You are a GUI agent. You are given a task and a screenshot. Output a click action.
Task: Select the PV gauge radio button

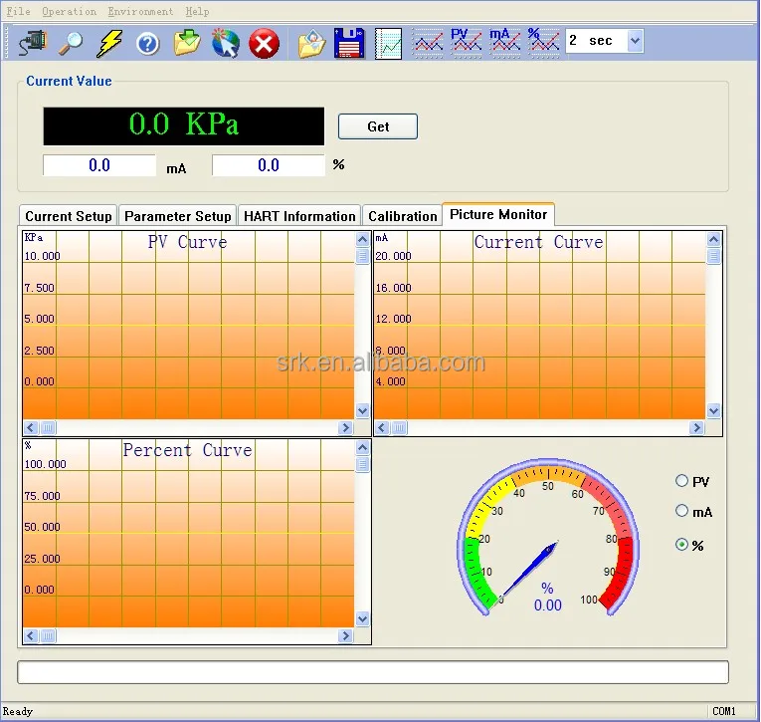pos(681,481)
